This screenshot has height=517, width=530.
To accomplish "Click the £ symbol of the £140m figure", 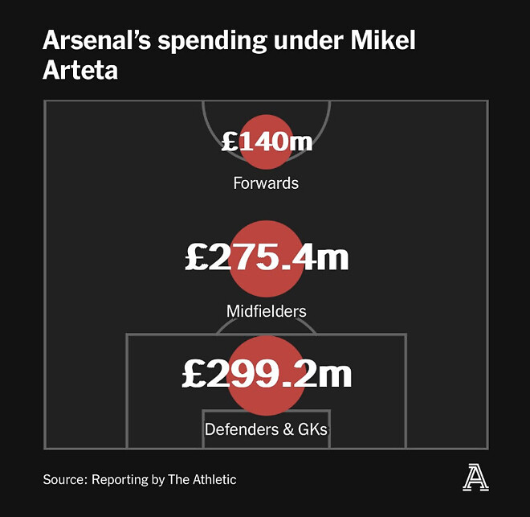I will 230,142.
